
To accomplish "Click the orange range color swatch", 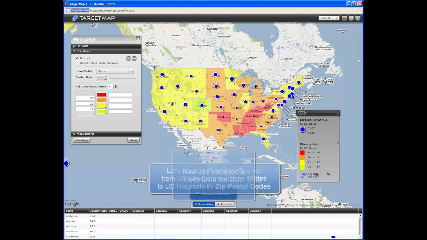I will pyautogui.click(x=101, y=100).
